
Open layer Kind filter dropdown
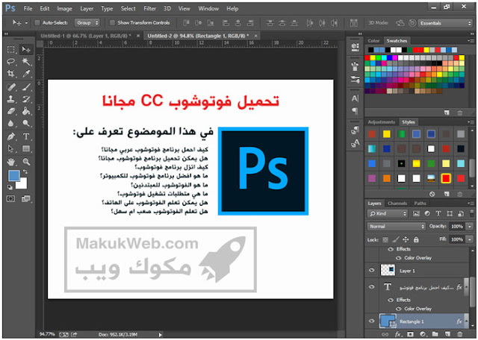coord(388,214)
